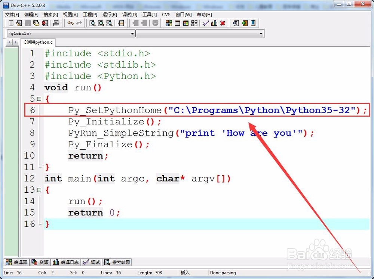Abort compilation with the red X
Screen dimensions: 374x279
[x=223, y=23]
